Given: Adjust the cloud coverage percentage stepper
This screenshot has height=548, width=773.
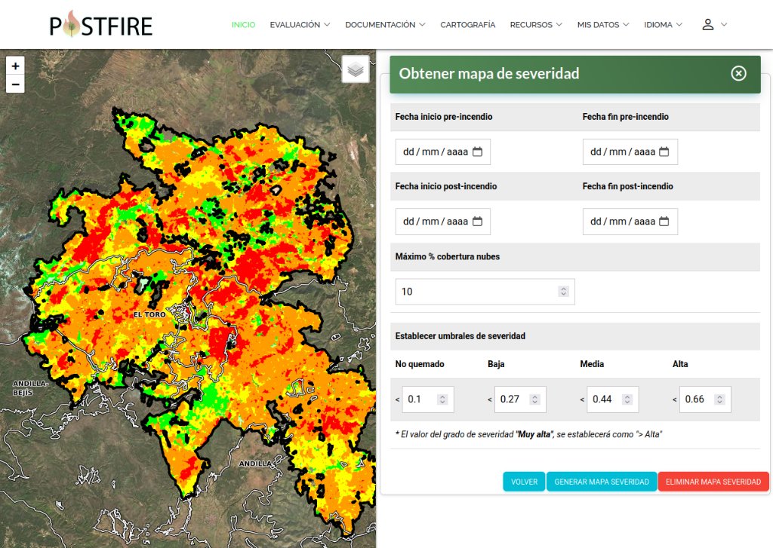Looking at the screenshot, I should (563, 292).
